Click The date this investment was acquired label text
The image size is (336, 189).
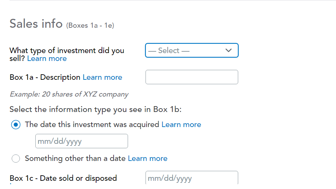92,125
